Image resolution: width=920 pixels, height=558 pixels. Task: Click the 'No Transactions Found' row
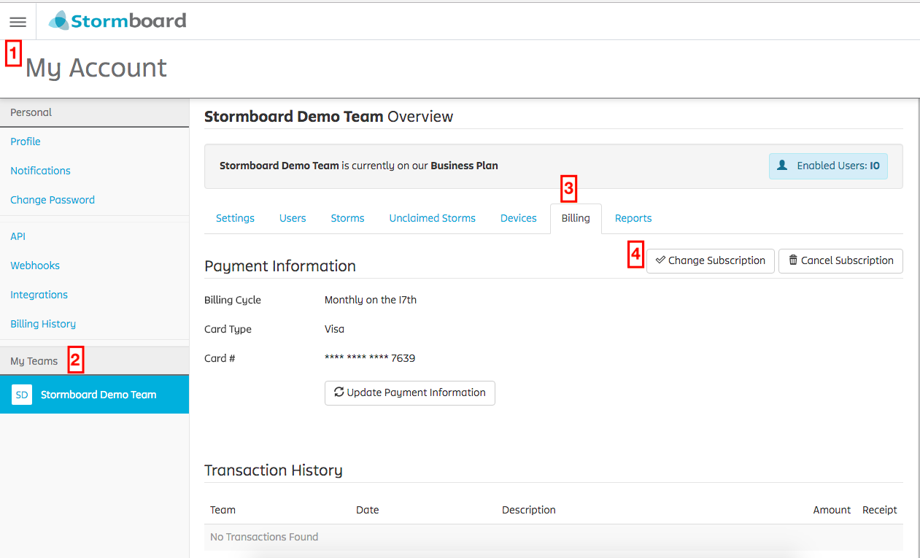(x=554, y=537)
